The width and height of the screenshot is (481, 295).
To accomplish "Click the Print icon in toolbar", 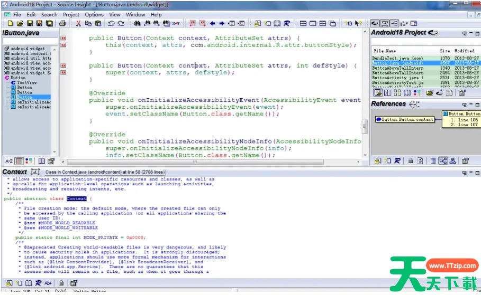I will [x=62, y=24].
